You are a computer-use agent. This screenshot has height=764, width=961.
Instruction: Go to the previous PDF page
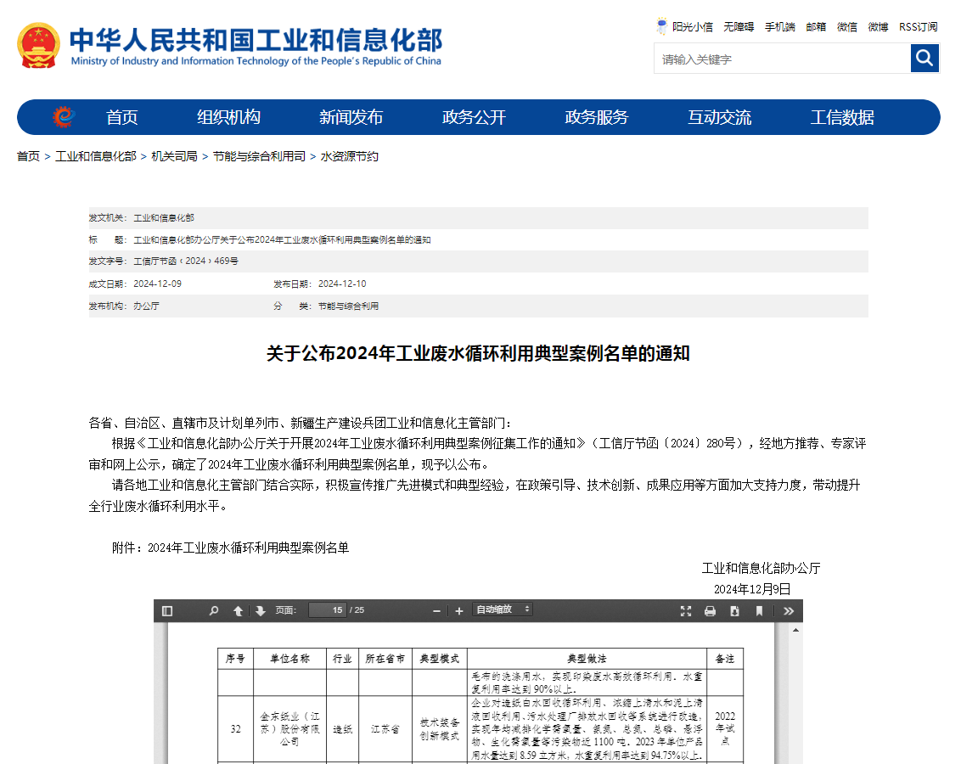point(238,610)
